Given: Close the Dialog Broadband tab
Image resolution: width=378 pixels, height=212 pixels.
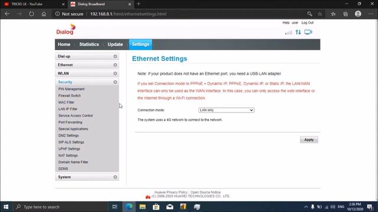Looking at the screenshot, I should point(129,4).
